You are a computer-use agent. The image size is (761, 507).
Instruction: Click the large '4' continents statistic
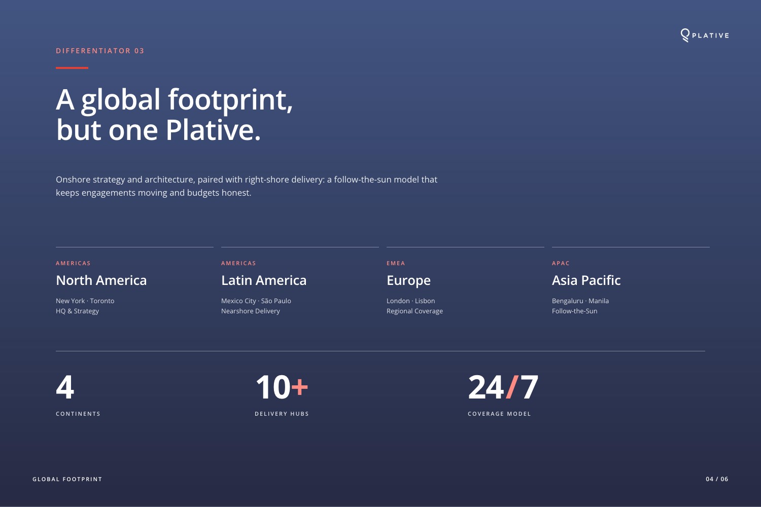[65, 387]
